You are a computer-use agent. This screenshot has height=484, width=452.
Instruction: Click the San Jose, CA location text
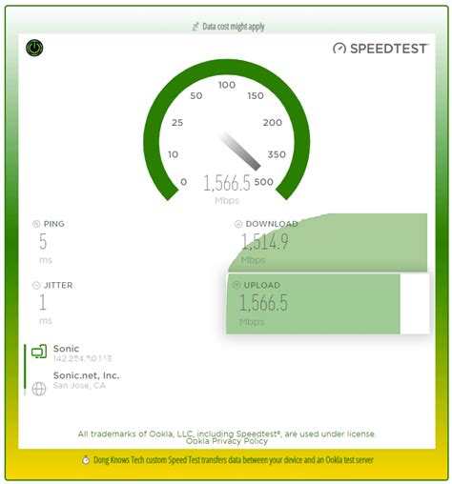[x=79, y=386]
